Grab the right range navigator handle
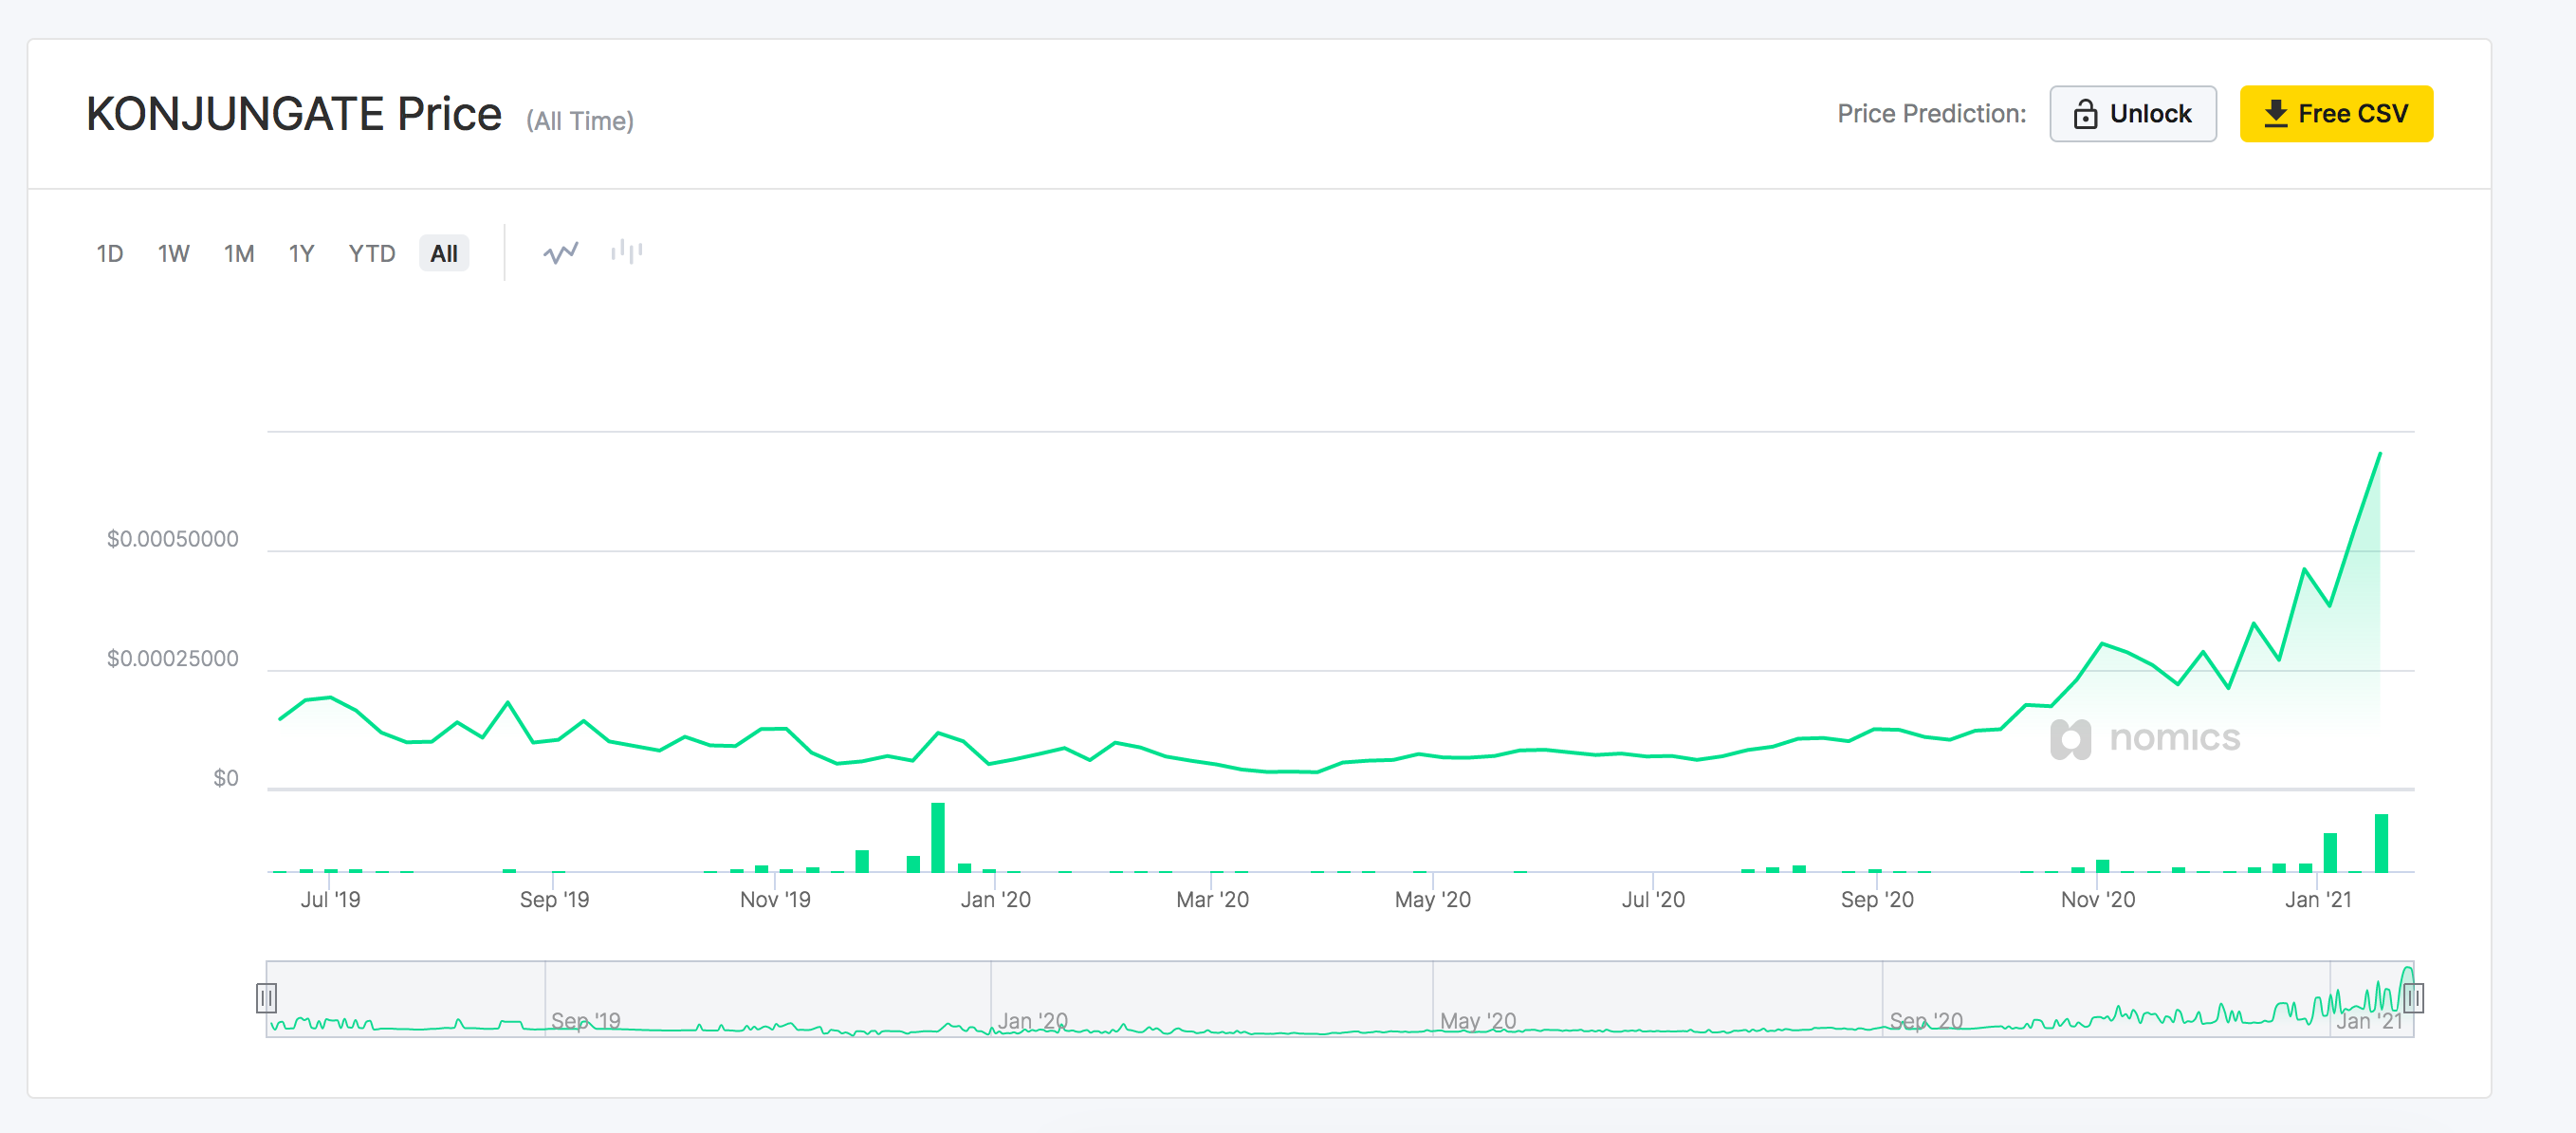2576x1133 pixels. coord(2413,998)
